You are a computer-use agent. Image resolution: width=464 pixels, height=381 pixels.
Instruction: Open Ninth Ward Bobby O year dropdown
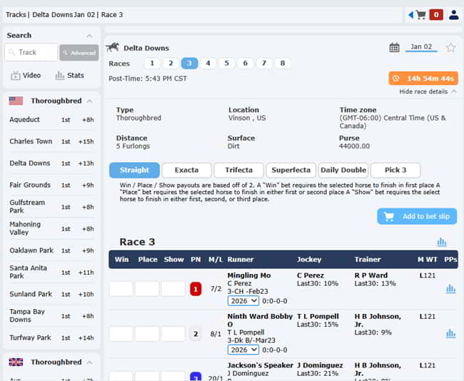point(243,350)
